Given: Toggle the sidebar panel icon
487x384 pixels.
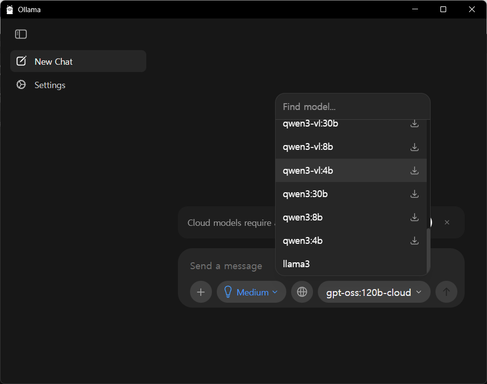Looking at the screenshot, I should [21, 34].
